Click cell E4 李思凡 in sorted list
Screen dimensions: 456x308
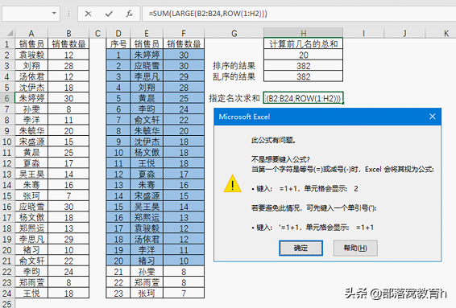coord(147,76)
